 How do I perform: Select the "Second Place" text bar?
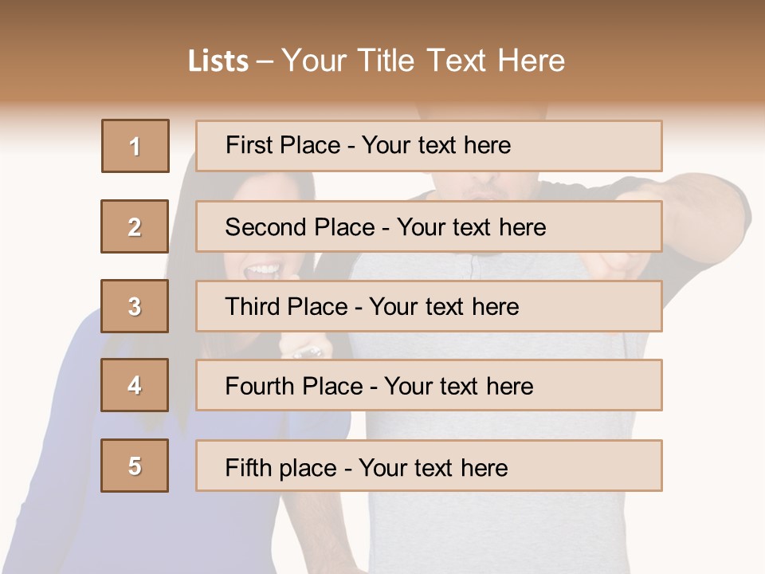429,226
